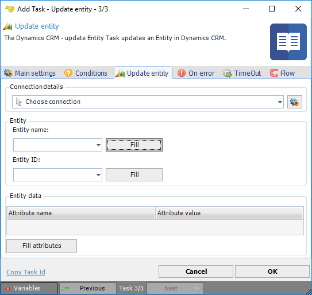Open the Variables panel button

coord(29,288)
